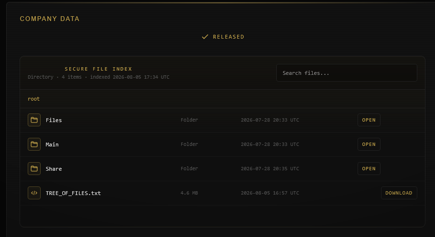
Task: Click the Main folder icon
Action: click(34, 144)
